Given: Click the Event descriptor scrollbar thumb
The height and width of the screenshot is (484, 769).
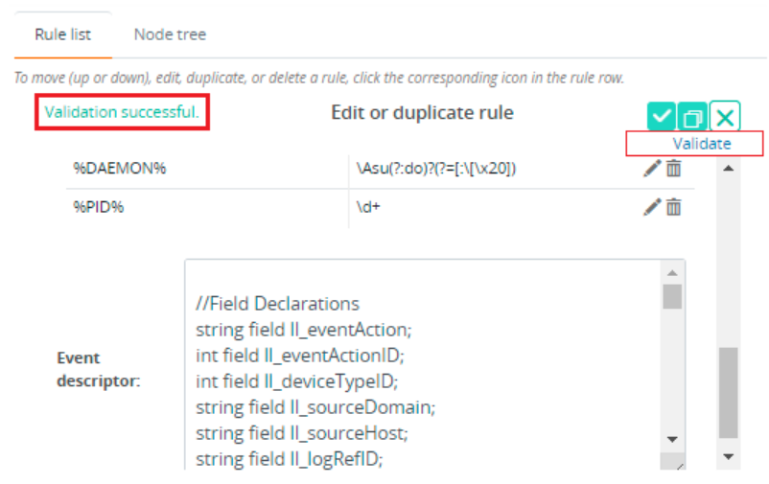Looking at the screenshot, I should coord(673,295).
